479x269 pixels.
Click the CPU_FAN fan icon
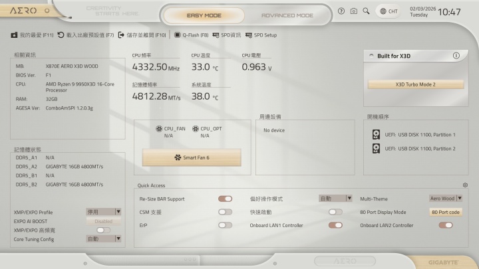(x=159, y=129)
